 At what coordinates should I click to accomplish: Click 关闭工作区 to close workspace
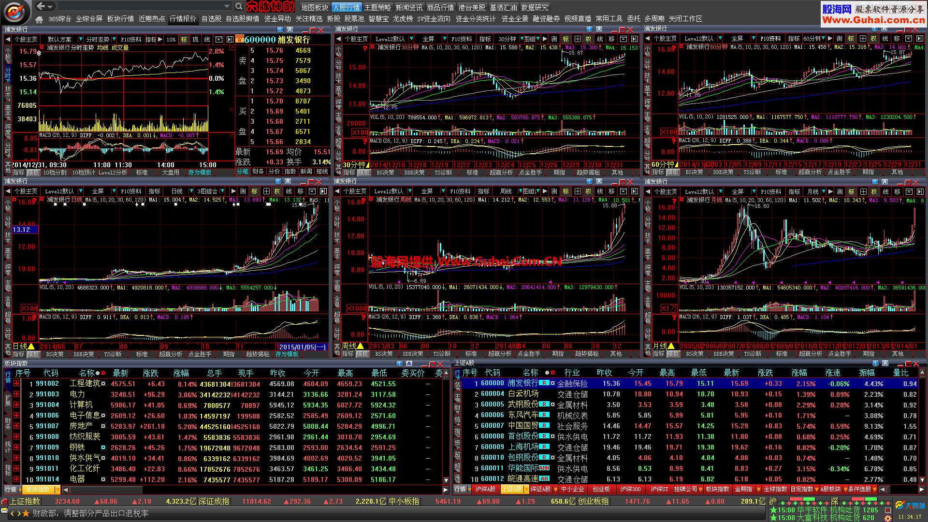pos(685,19)
